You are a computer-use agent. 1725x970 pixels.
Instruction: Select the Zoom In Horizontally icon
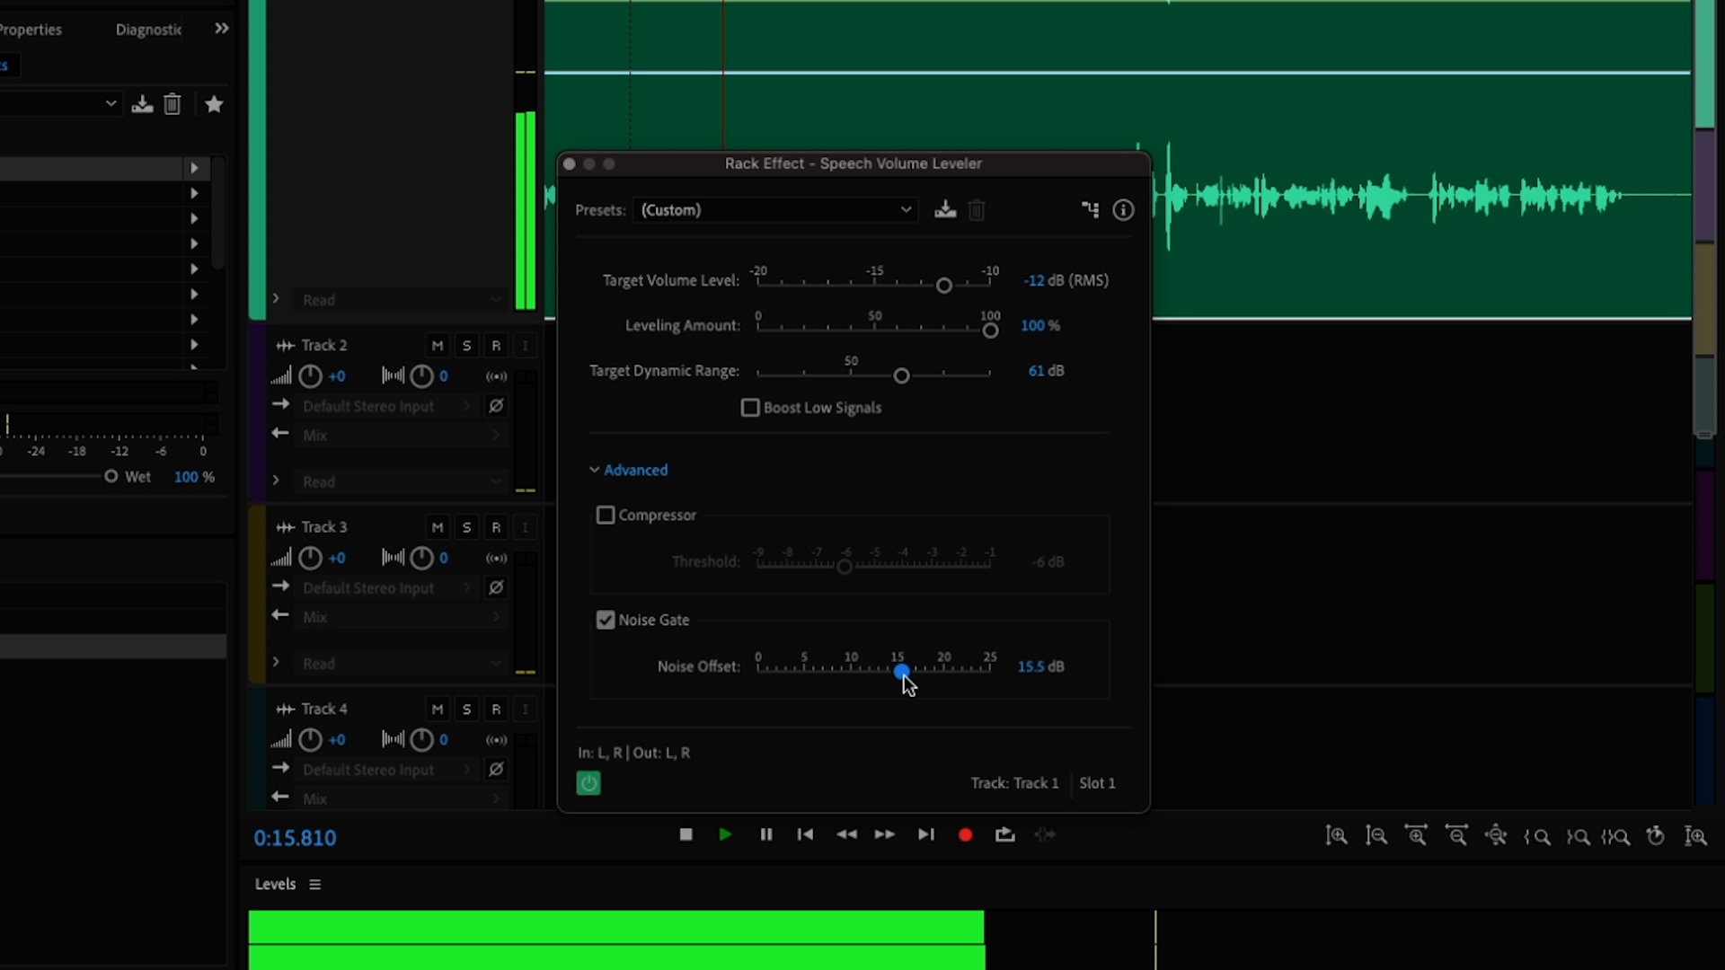click(1418, 835)
